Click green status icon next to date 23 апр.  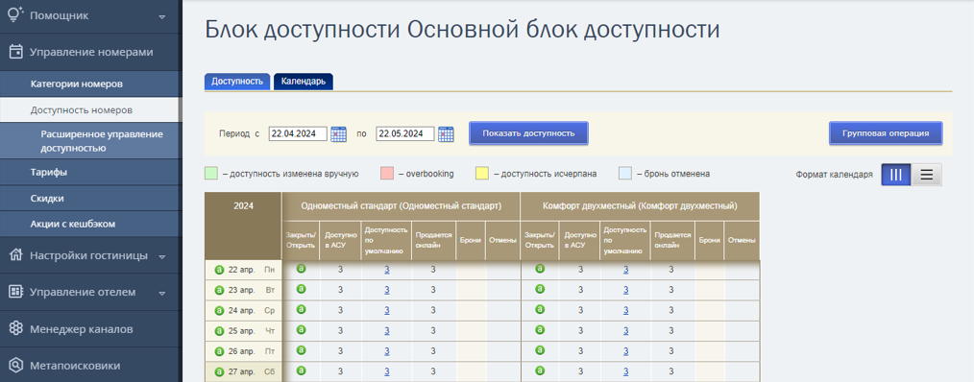tap(219, 290)
